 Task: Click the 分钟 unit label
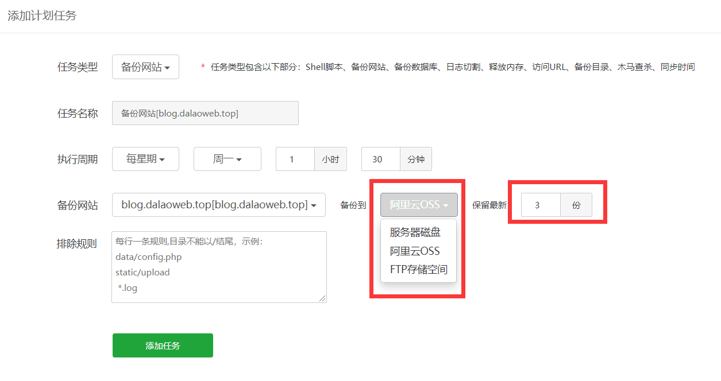click(x=416, y=159)
